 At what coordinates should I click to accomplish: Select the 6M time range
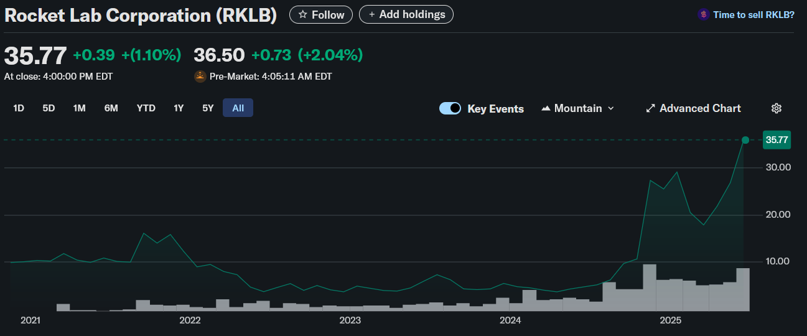(111, 108)
